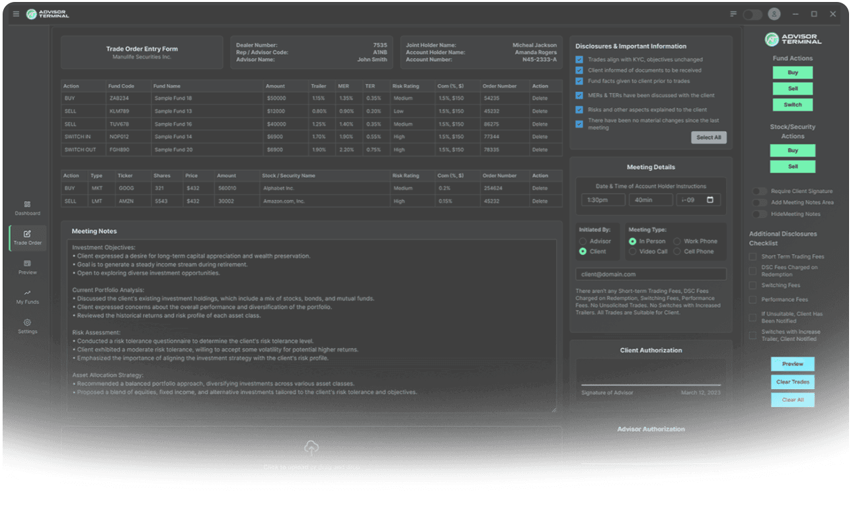Screen dimensions: 853x520
Task: Toggle the theme switch in the title bar
Action: coord(752,14)
